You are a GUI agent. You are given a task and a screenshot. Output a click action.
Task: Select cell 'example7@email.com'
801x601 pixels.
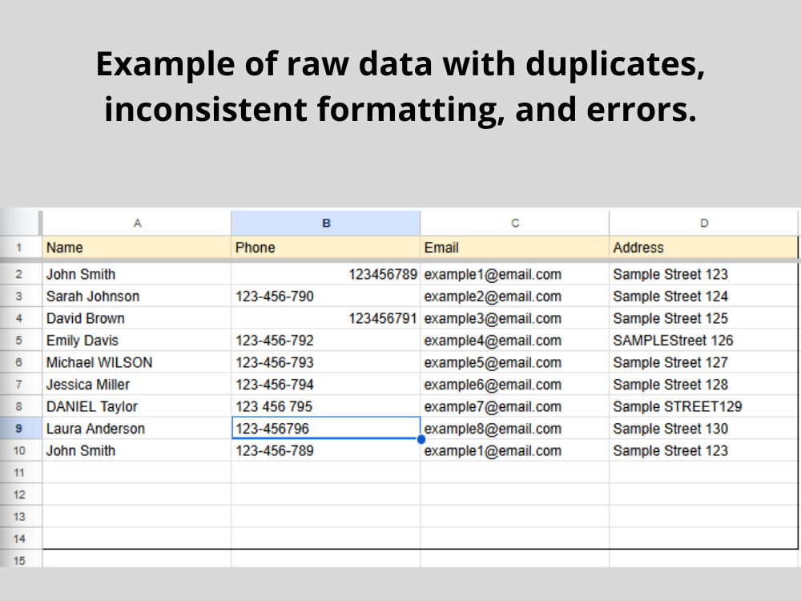click(x=515, y=406)
